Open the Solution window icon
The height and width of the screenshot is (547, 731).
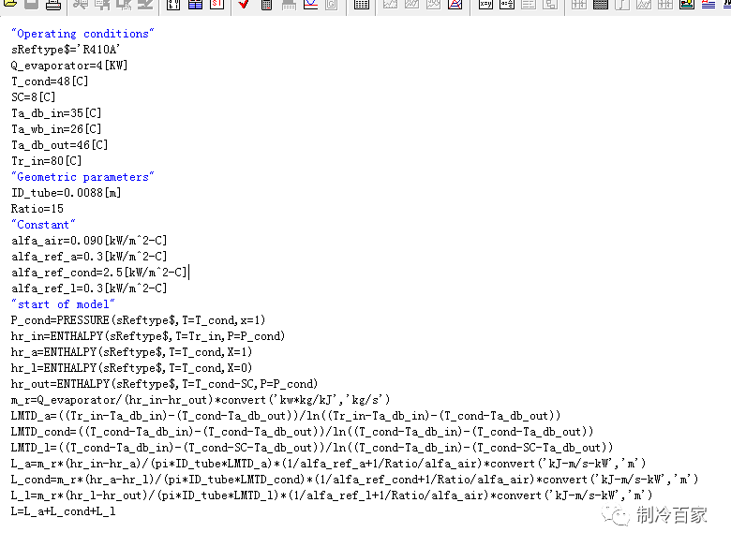point(529,4)
